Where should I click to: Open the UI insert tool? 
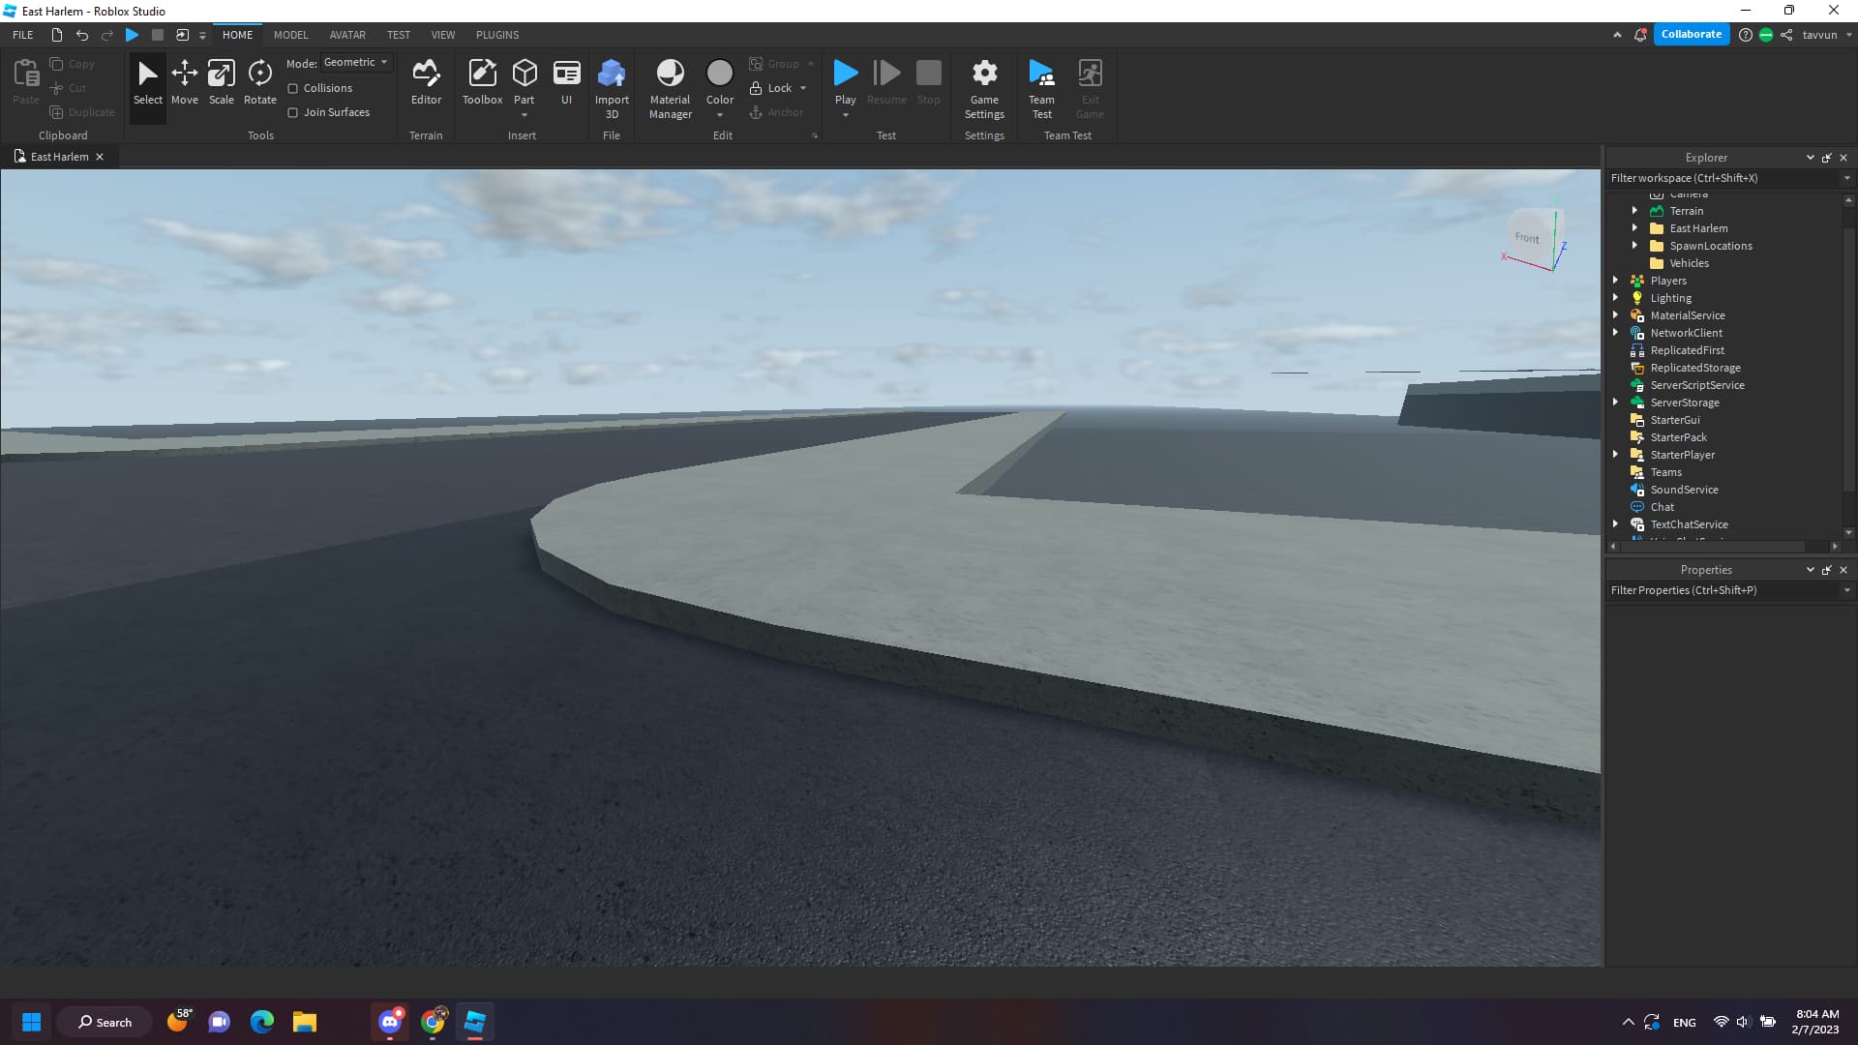566,82
